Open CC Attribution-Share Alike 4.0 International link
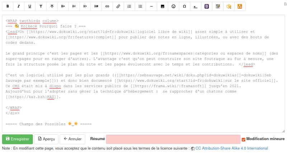 [231, 148]
